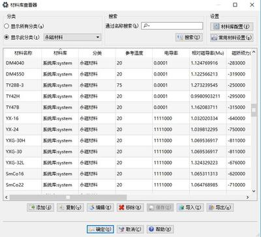Click the 导出 (Export) button
Screen dimensions: 261x237
220,208
